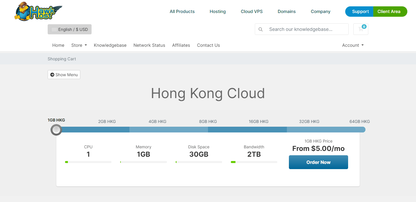Select the 16GB HKG plan label

click(x=259, y=121)
